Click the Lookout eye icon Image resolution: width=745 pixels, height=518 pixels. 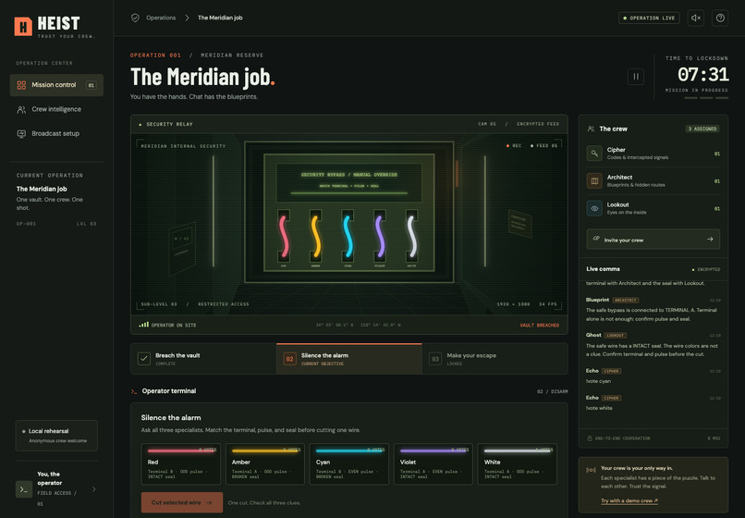point(594,209)
